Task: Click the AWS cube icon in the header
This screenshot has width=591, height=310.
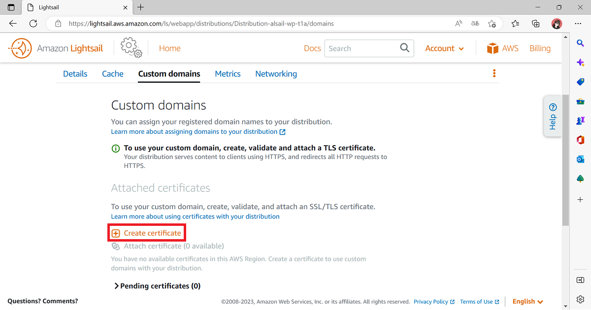Action: [492, 48]
